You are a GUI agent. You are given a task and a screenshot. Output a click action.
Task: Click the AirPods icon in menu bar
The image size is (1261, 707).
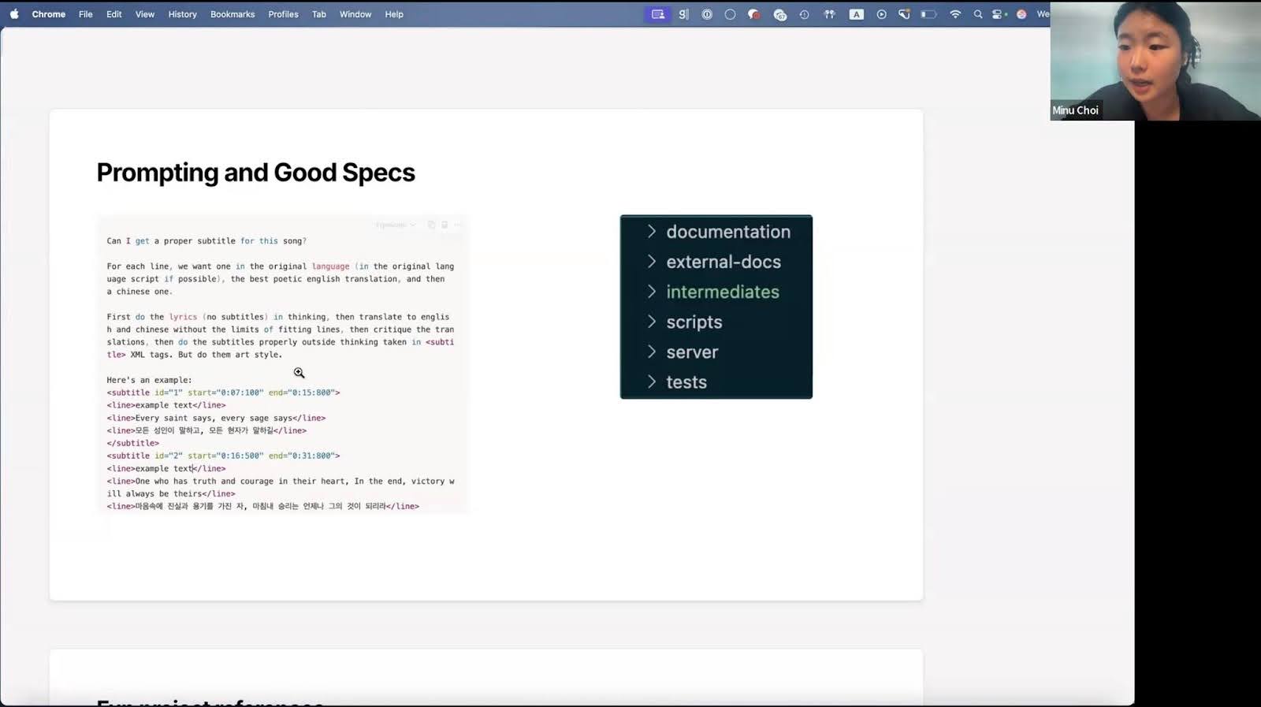click(x=829, y=14)
